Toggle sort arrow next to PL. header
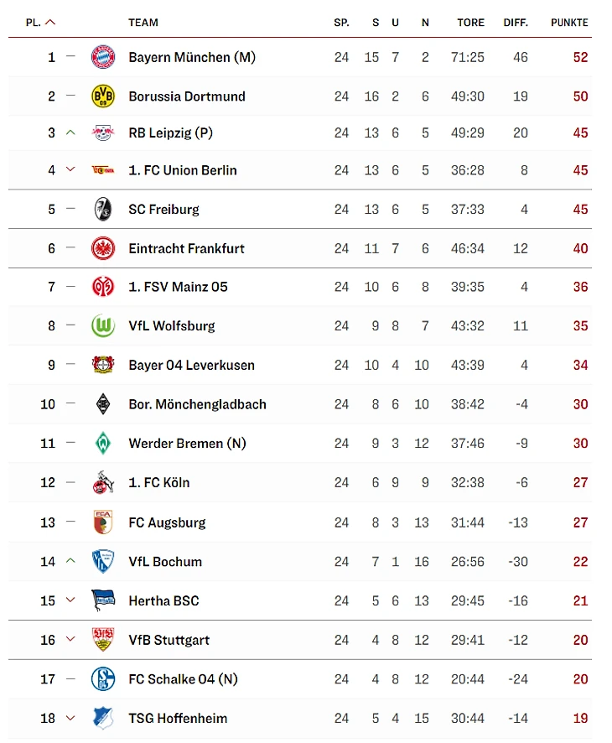The width and height of the screenshot is (612, 743). point(50,23)
